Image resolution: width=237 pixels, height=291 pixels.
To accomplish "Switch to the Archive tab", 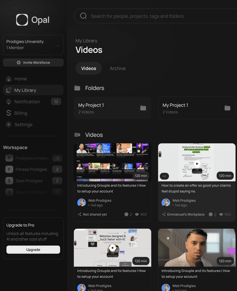I will tap(118, 68).
